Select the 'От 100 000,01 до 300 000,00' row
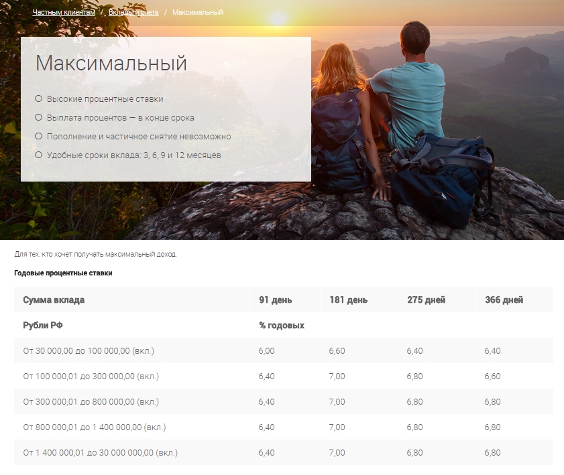Image resolution: width=564 pixels, height=475 pixels. pyautogui.click(x=91, y=377)
